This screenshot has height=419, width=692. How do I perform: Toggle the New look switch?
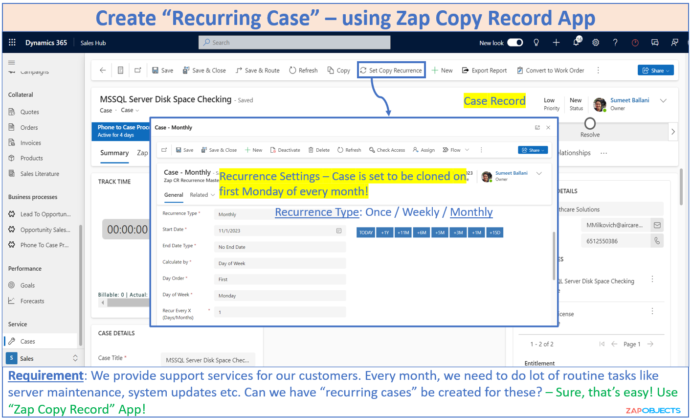pos(515,43)
